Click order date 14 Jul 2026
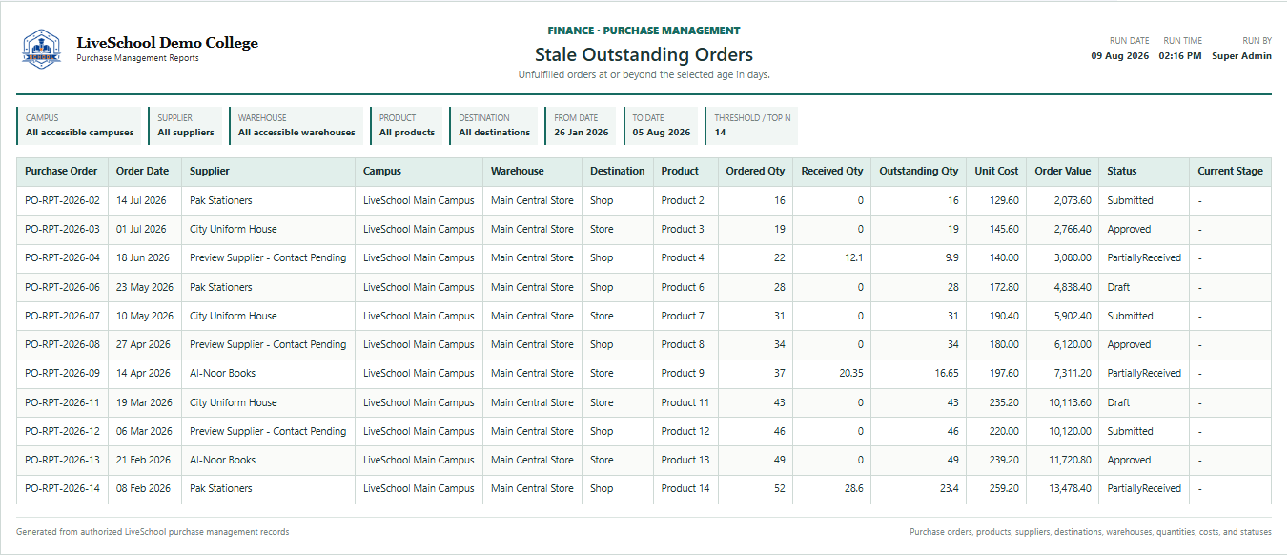 (x=141, y=200)
